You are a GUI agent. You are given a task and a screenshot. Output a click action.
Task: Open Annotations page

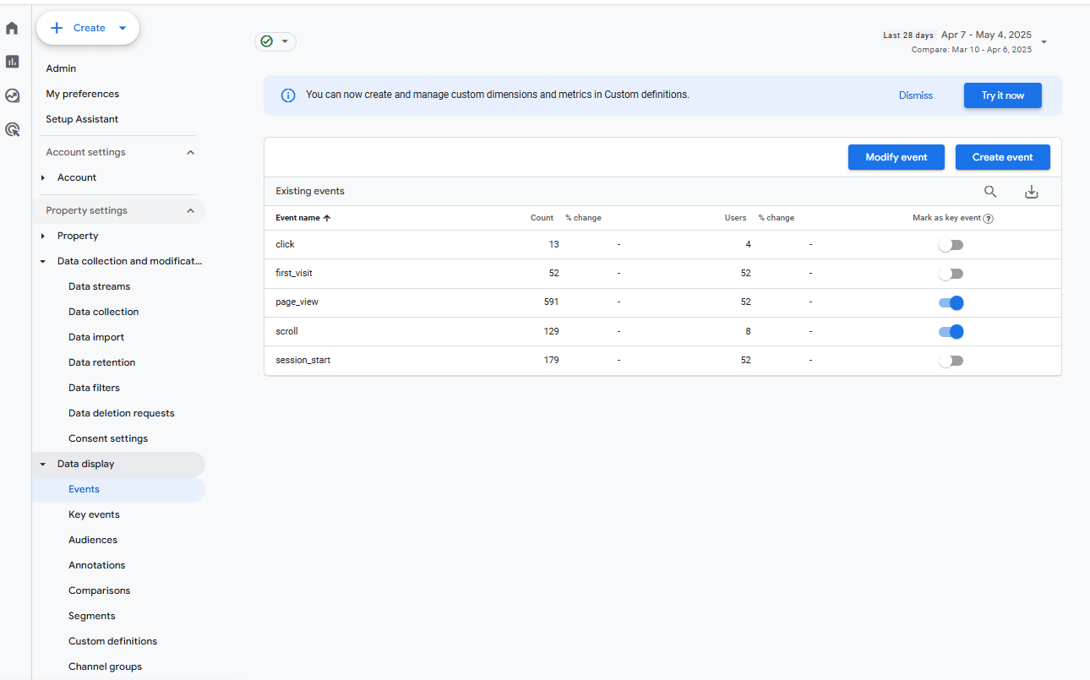point(96,565)
